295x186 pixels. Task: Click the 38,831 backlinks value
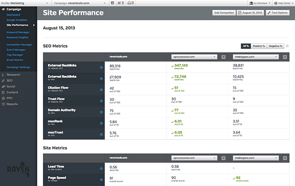click(238, 65)
